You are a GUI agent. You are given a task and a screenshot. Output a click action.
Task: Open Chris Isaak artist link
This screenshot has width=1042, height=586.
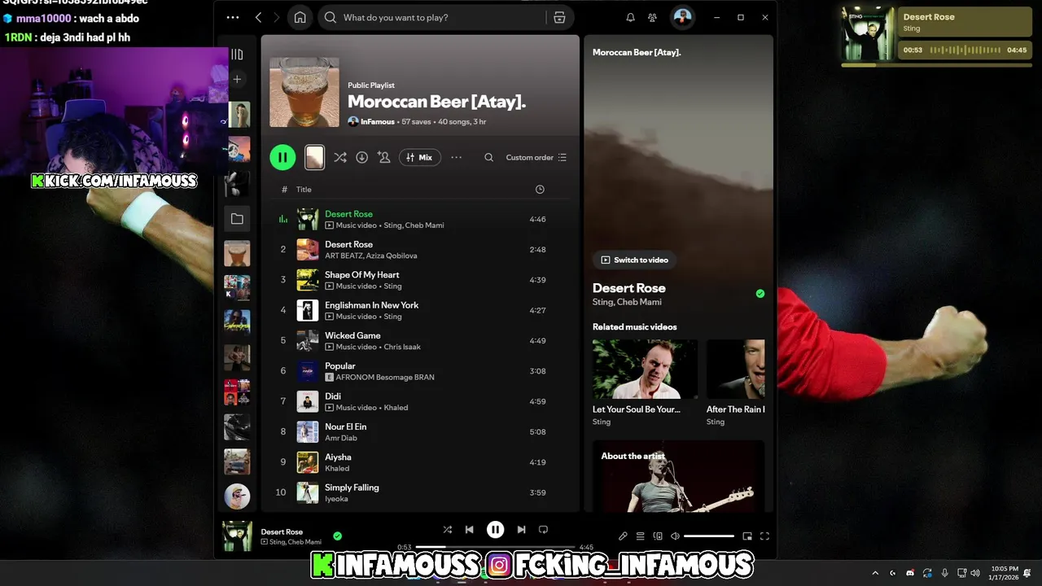pyautogui.click(x=402, y=347)
